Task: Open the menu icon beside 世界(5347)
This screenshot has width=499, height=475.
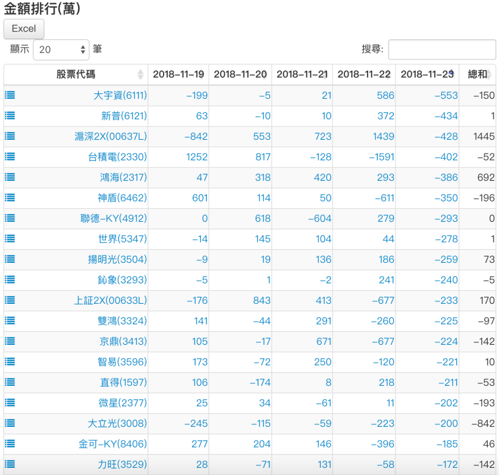Action: [x=10, y=238]
